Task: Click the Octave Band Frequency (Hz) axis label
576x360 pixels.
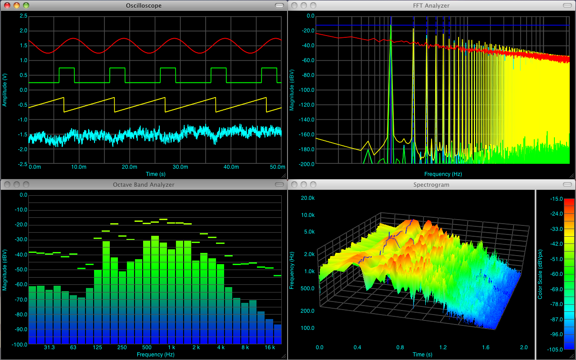Action: (x=155, y=354)
